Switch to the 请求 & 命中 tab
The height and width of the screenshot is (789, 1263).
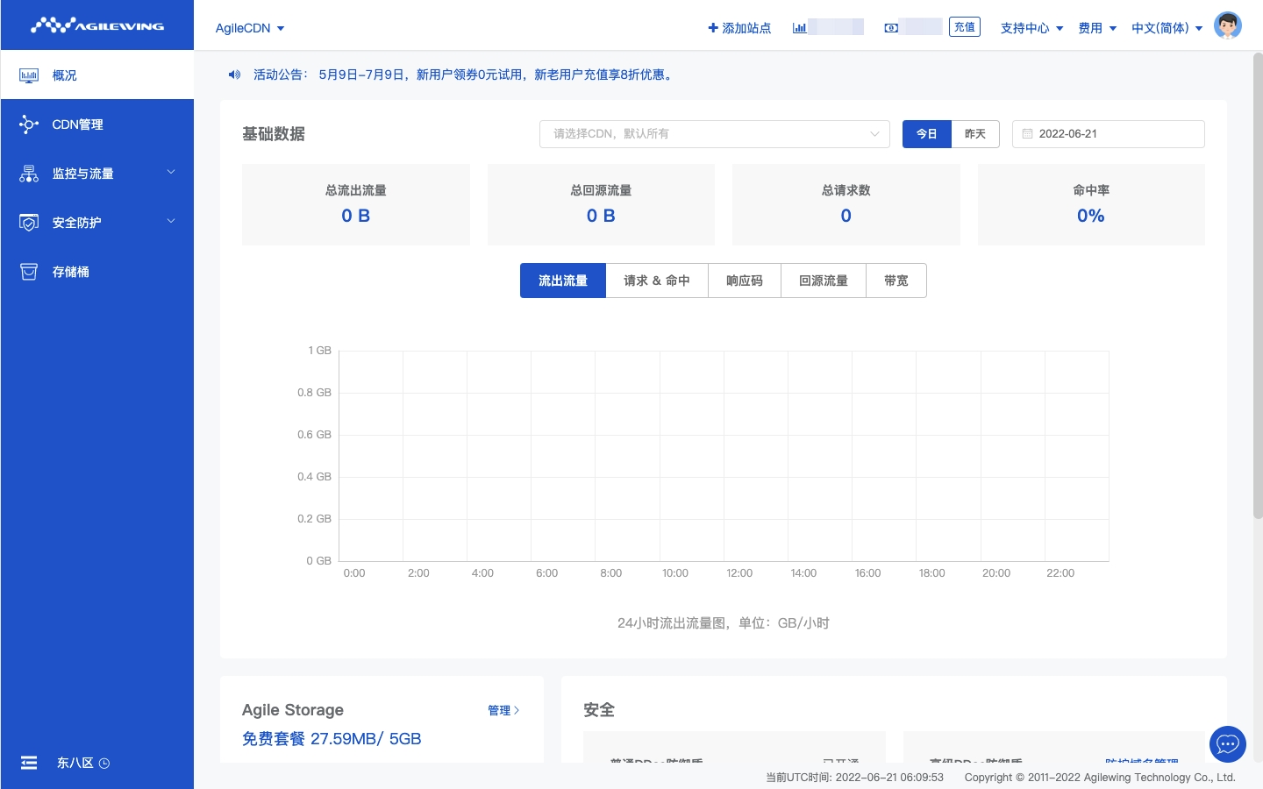(656, 281)
